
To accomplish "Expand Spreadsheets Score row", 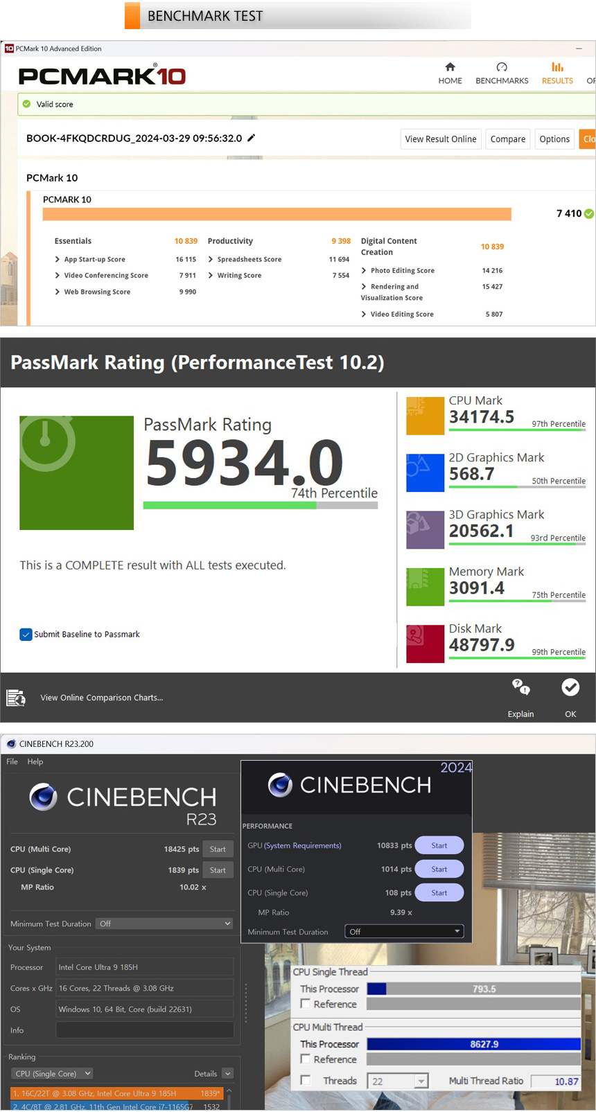I will point(211,259).
